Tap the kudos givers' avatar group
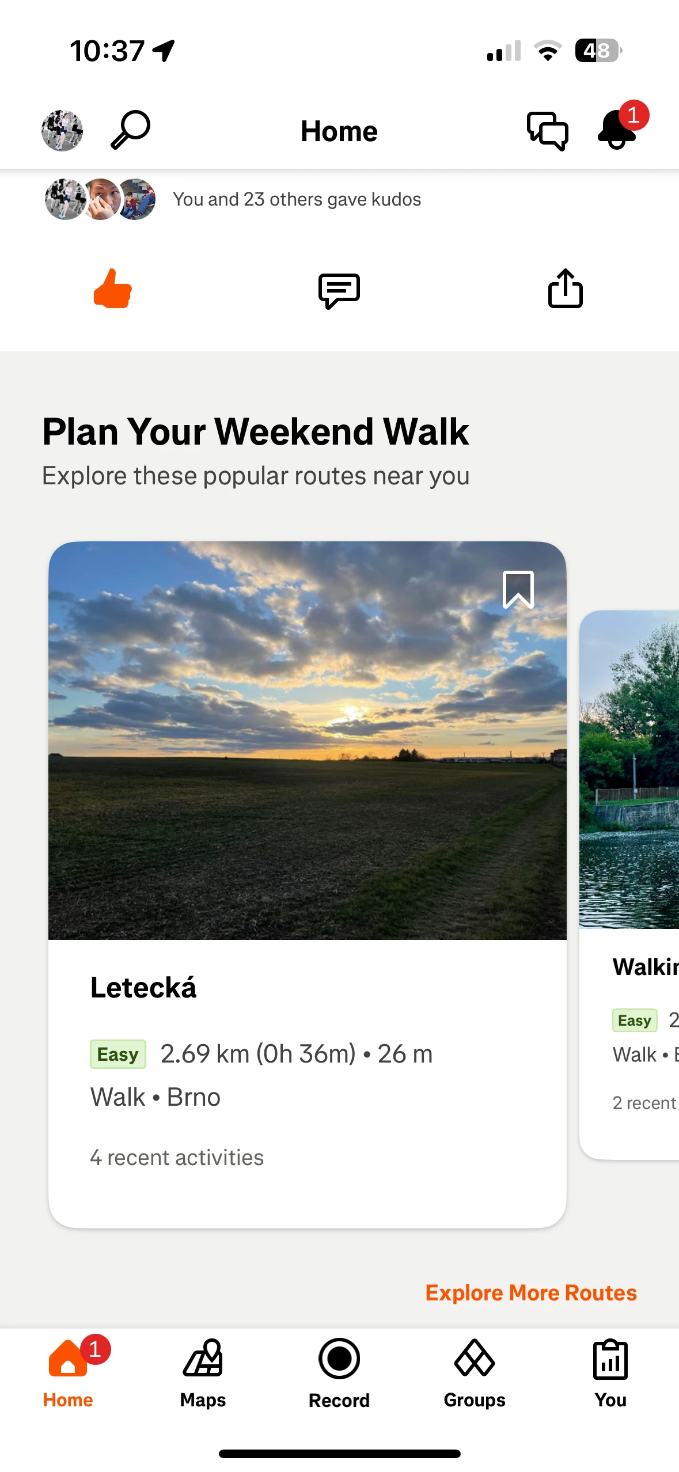Viewport: 679px width, 1472px height. click(100, 199)
